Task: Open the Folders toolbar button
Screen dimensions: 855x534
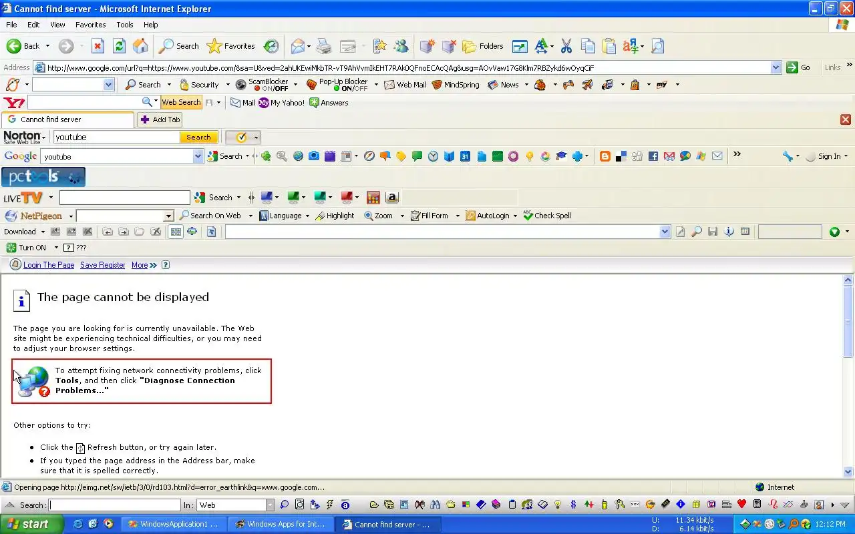Action: pos(483,46)
